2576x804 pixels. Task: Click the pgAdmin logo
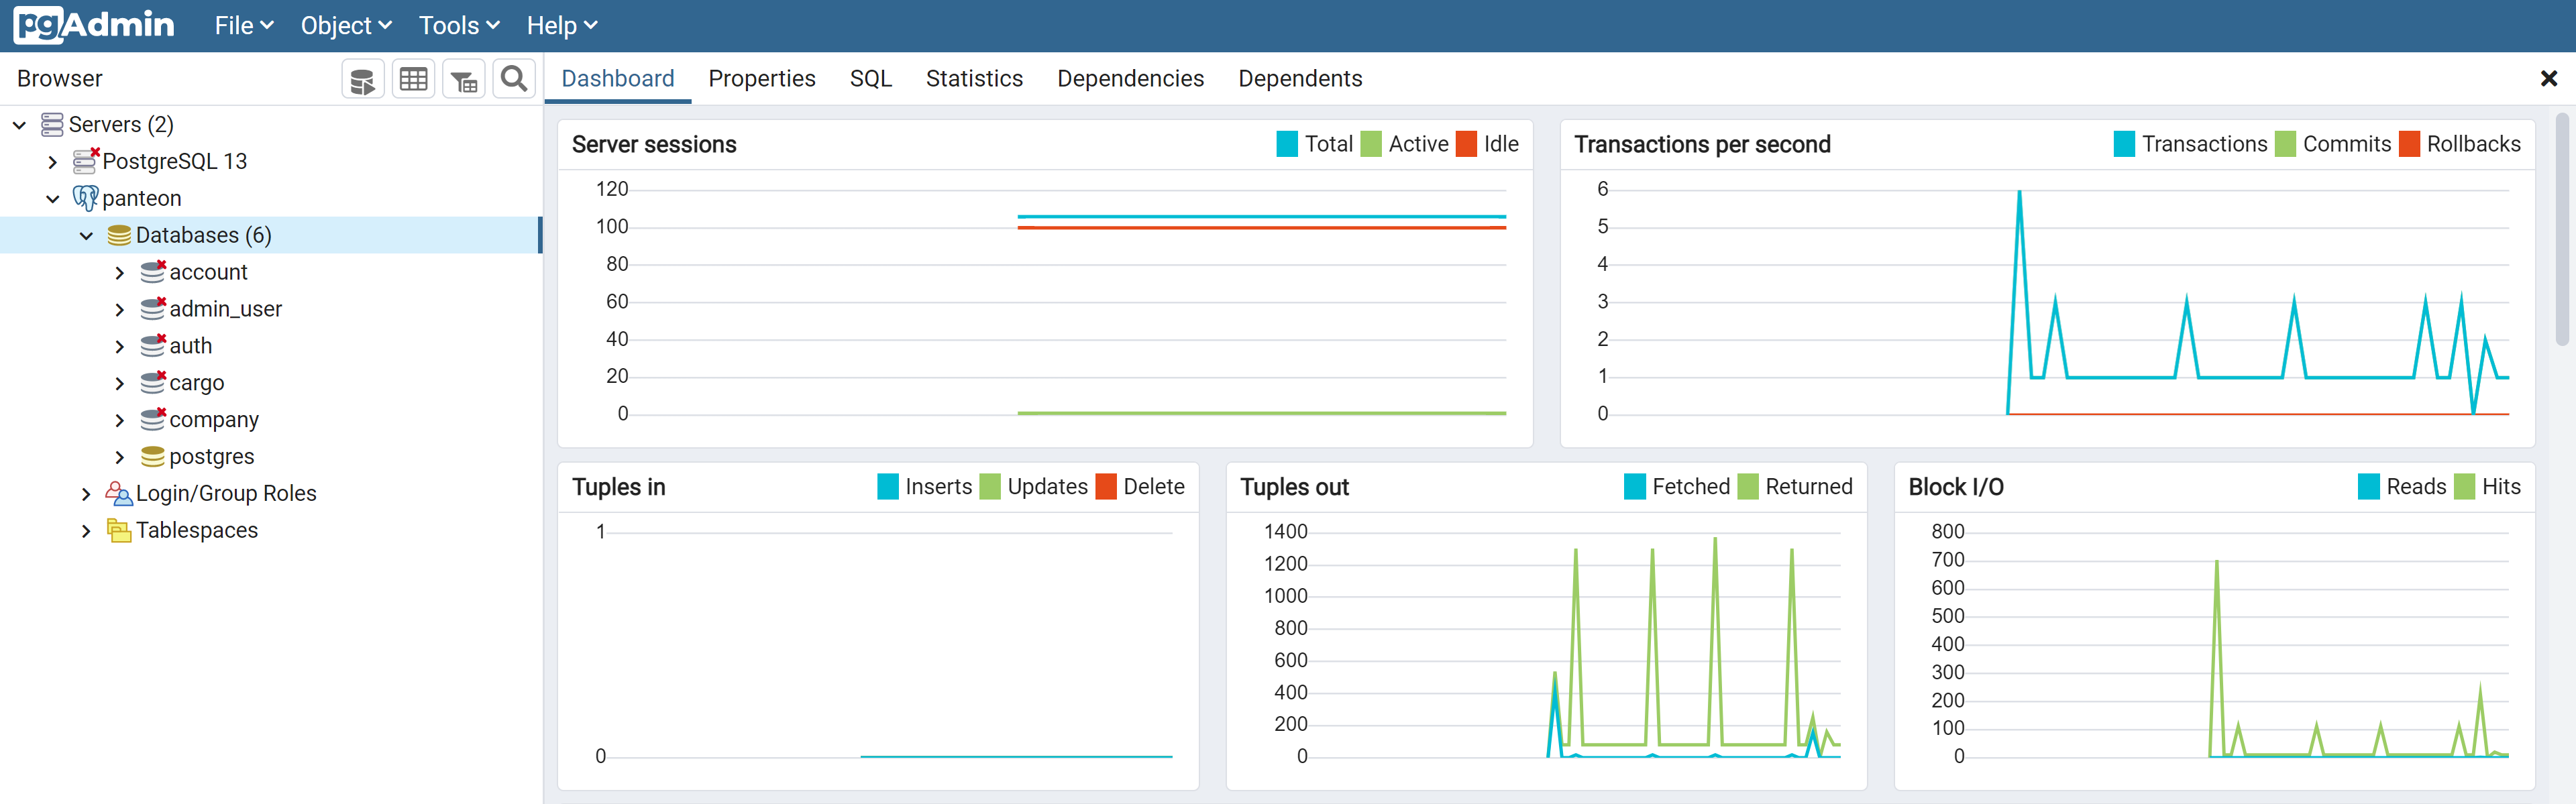(94, 25)
